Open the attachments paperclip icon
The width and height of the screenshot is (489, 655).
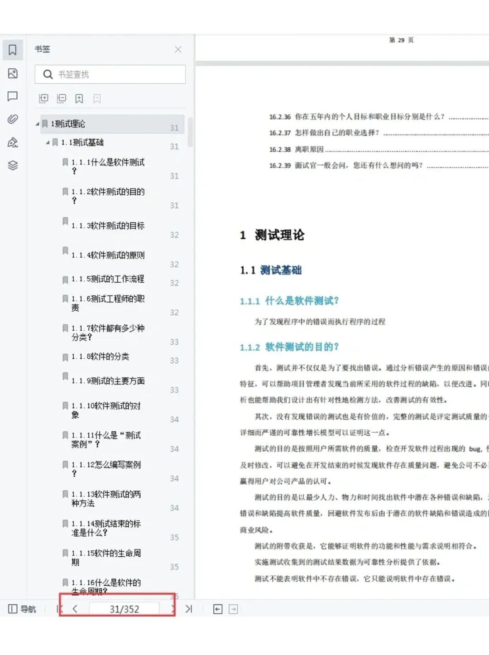(12, 119)
